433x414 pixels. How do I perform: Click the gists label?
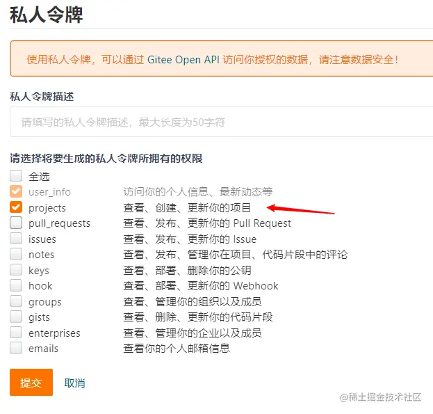[39, 317]
